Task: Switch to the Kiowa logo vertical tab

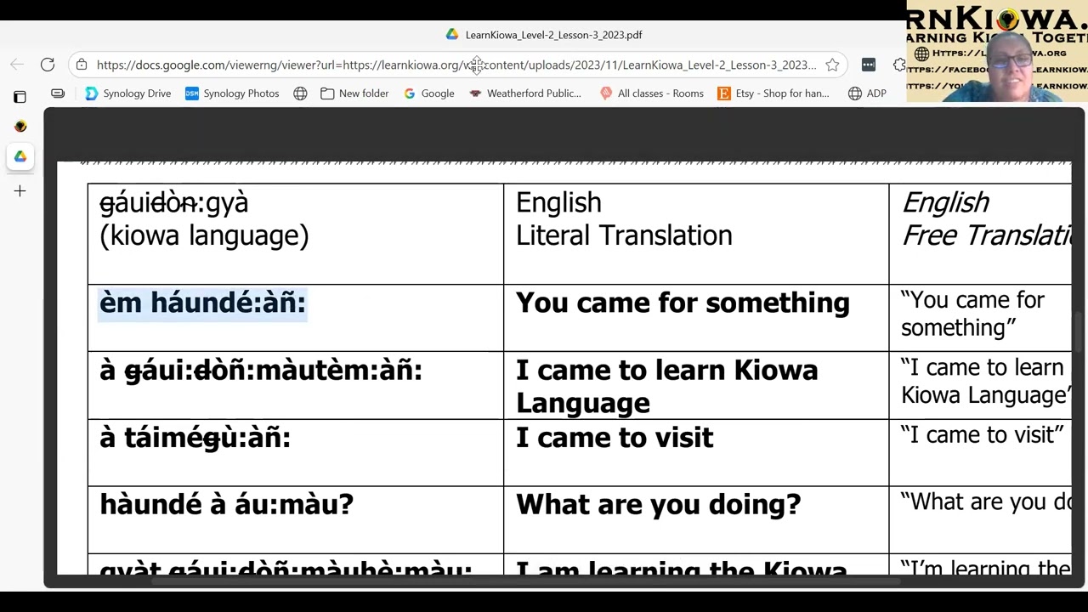Action: [20, 127]
